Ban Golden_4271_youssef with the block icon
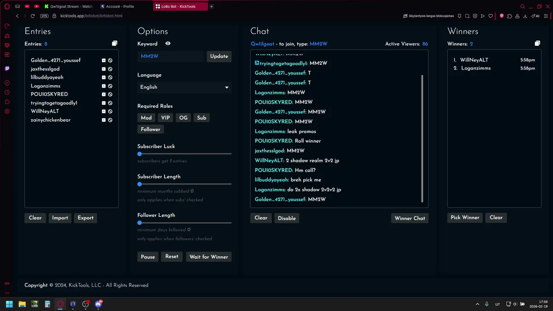The image size is (553, 311). (110, 60)
